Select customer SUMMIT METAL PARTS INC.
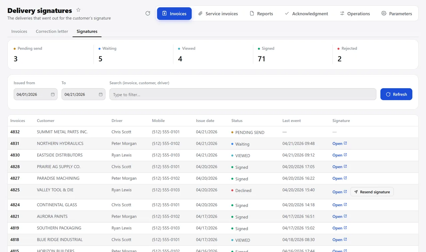The width and height of the screenshot is (426, 252). [62, 132]
